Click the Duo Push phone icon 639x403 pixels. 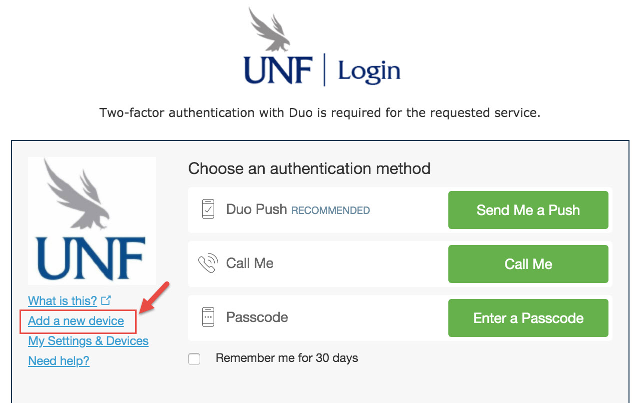(208, 209)
